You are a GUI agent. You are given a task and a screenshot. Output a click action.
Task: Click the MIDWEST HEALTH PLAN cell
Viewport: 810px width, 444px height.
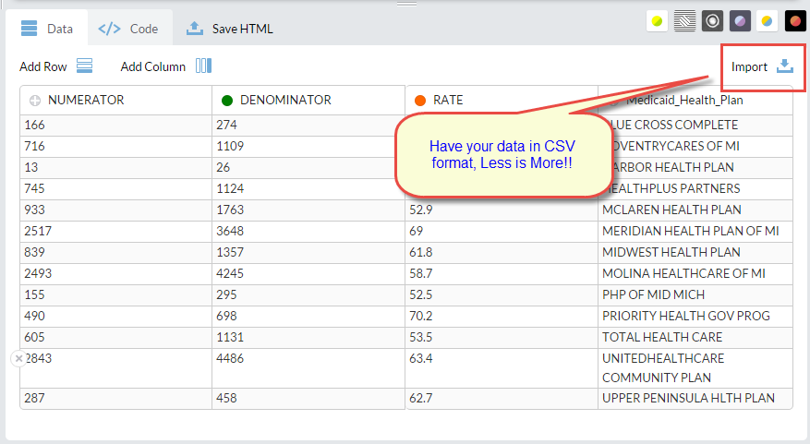click(x=695, y=252)
